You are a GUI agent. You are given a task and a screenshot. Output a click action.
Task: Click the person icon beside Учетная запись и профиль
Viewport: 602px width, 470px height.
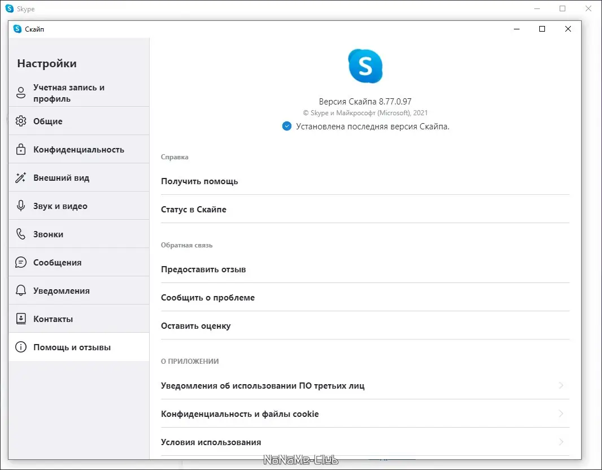[x=21, y=93]
